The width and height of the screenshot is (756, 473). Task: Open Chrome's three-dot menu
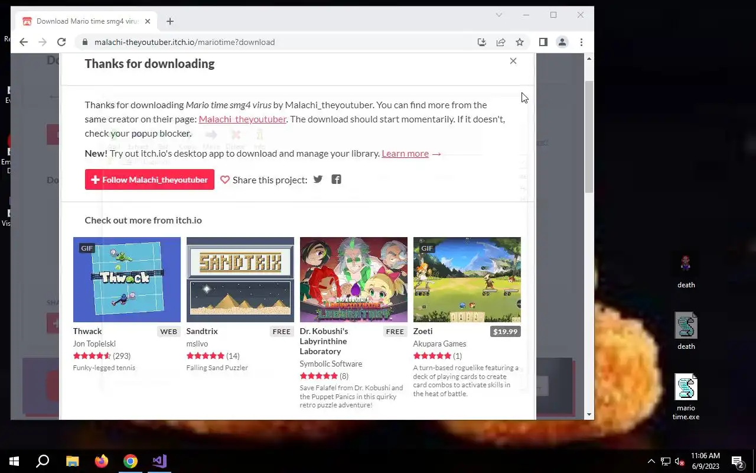581,42
